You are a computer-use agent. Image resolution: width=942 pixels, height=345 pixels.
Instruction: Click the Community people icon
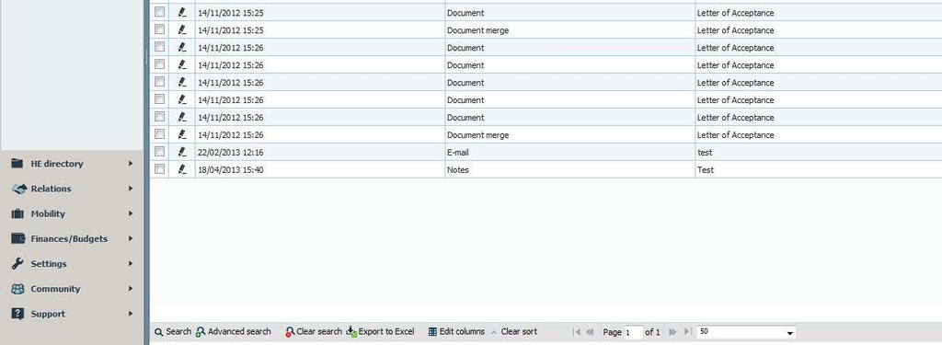pyautogui.click(x=18, y=289)
